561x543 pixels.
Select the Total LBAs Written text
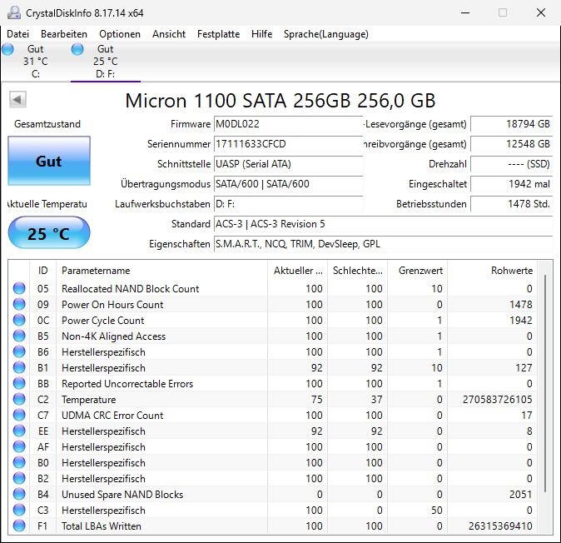click(x=102, y=526)
